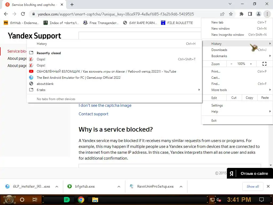Open options chevron for bfgstub.exe download
Screen dimensions: 273x205
pos(119,187)
